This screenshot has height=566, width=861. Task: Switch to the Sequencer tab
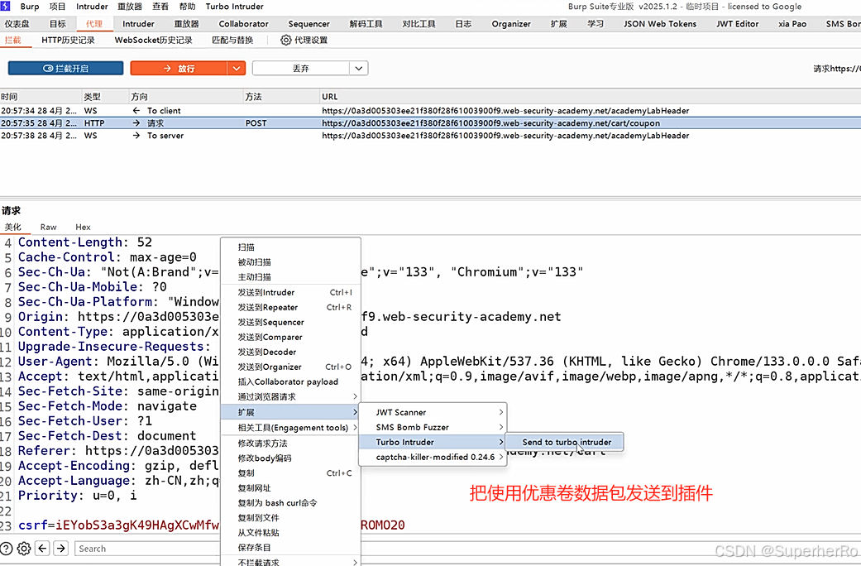pyautogui.click(x=309, y=24)
